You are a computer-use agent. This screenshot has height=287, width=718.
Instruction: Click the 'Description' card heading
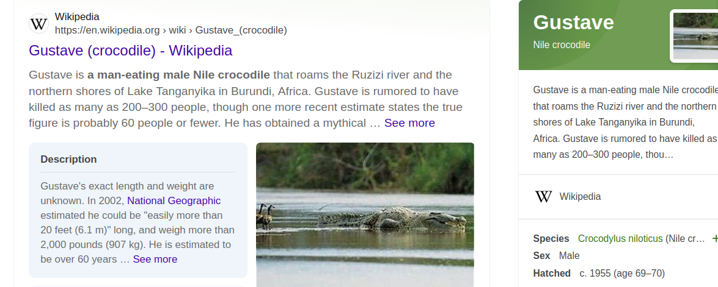click(68, 160)
